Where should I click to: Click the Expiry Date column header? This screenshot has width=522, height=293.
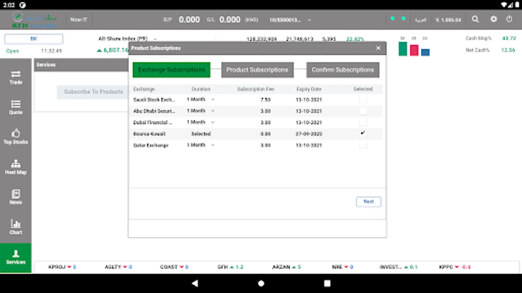309,89
